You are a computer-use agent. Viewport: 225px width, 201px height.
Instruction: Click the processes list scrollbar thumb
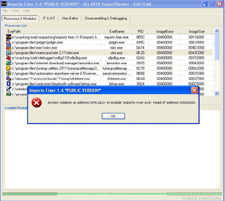tap(217, 46)
